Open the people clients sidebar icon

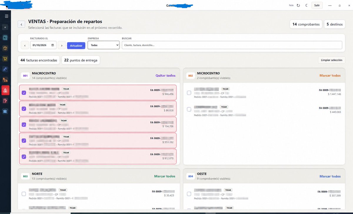point(5,69)
